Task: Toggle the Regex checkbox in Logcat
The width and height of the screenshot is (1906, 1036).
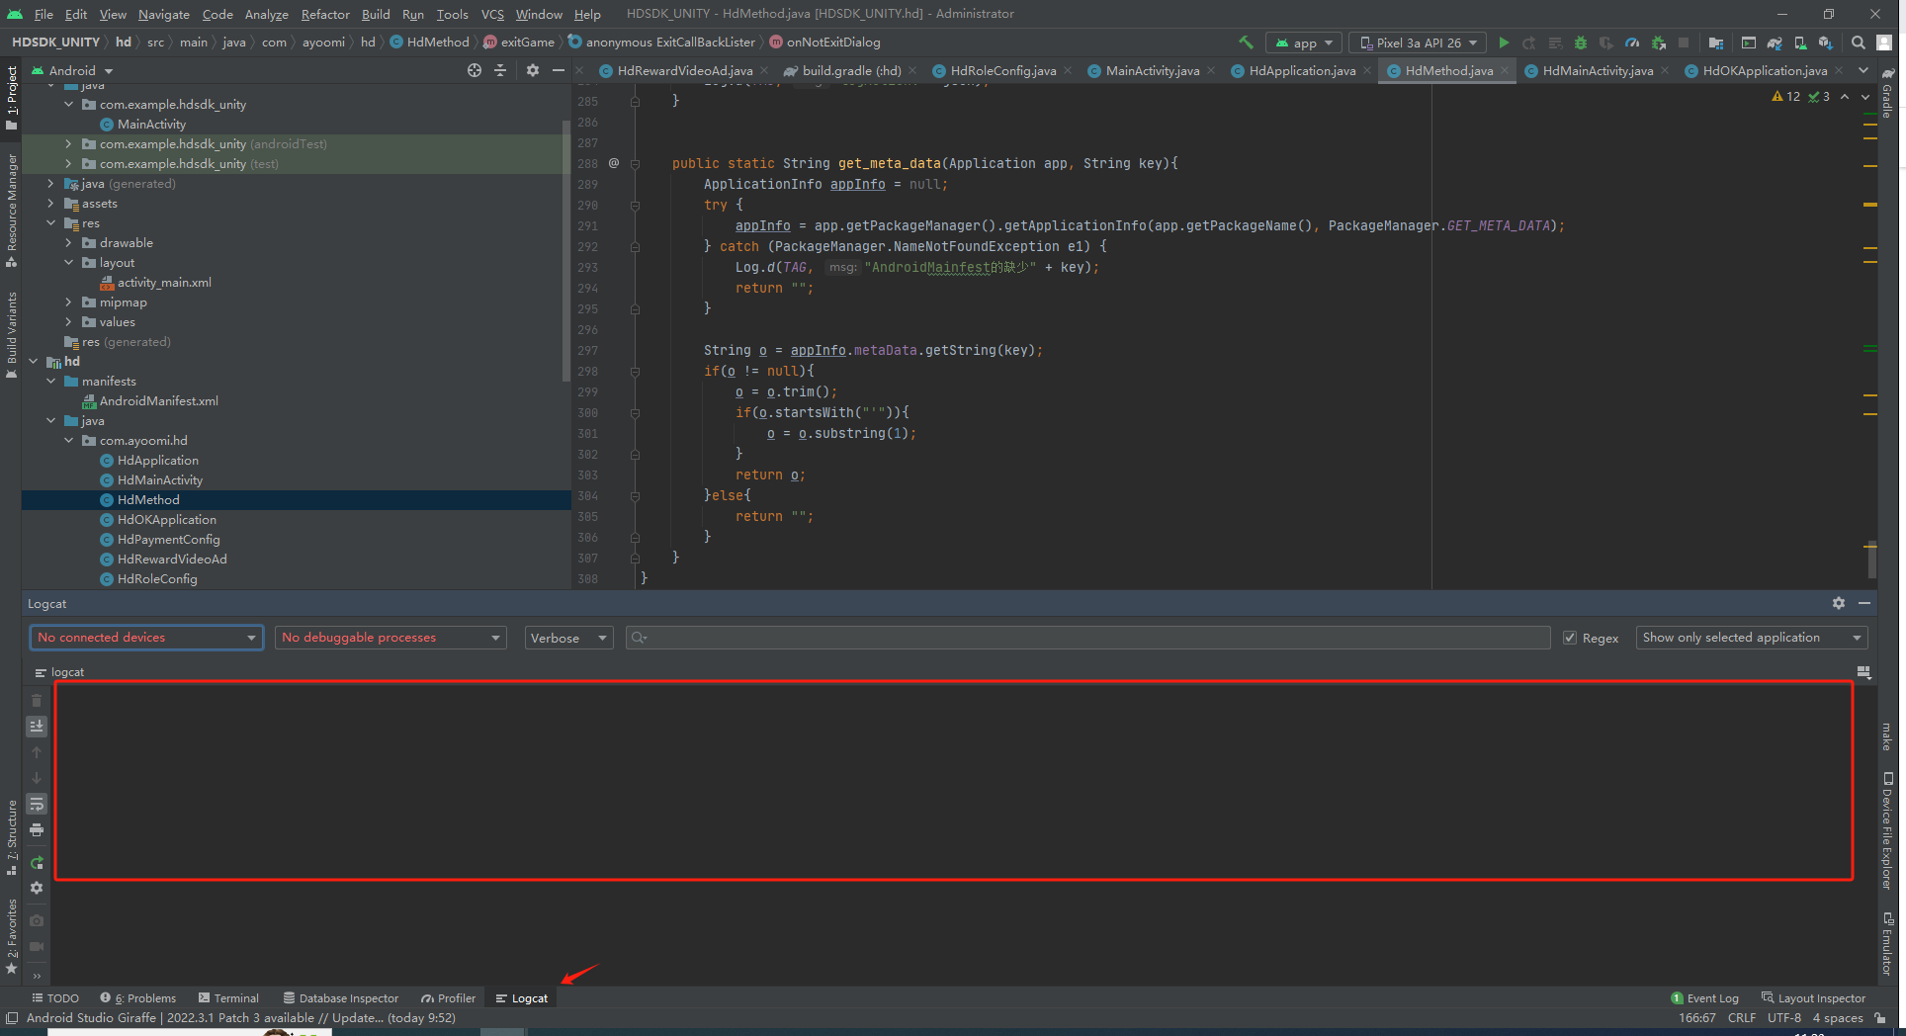Action: pyautogui.click(x=1570, y=638)
